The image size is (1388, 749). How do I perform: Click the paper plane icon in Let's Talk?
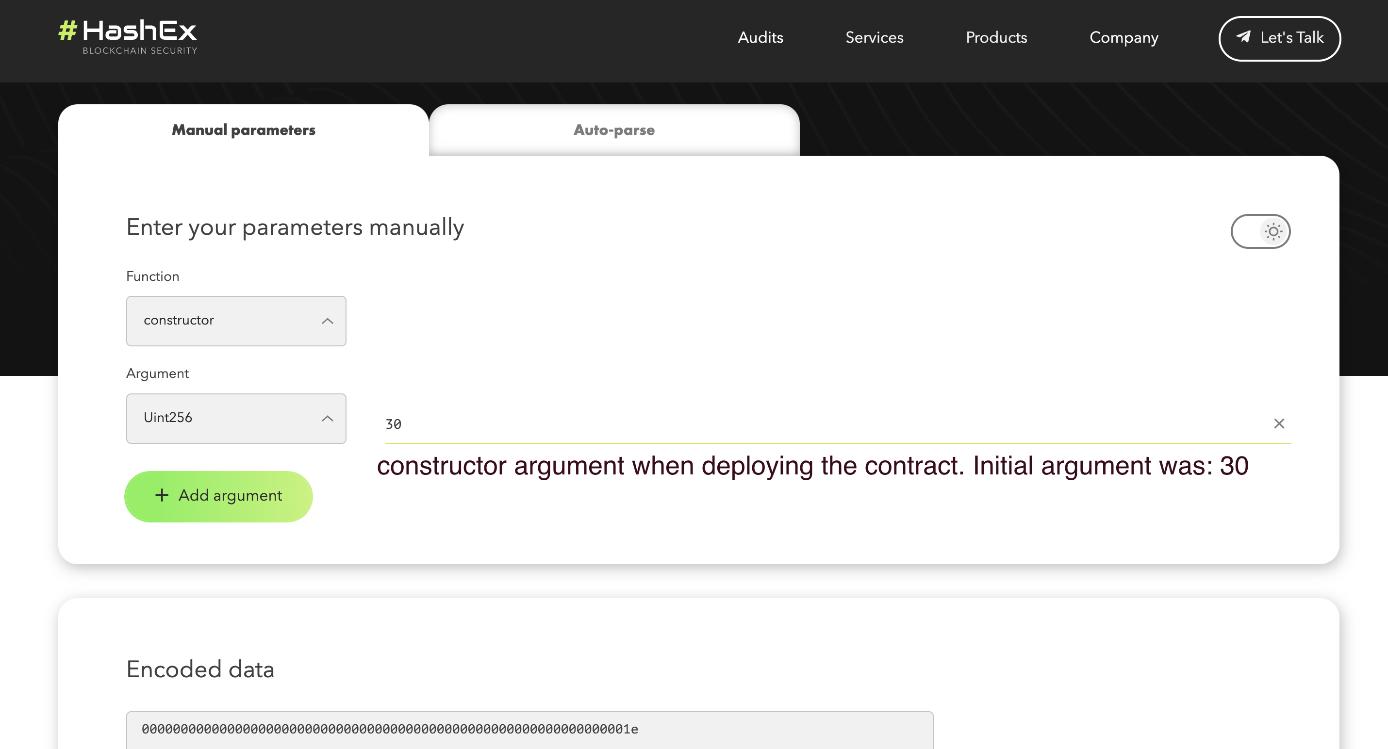(1243, 36)
